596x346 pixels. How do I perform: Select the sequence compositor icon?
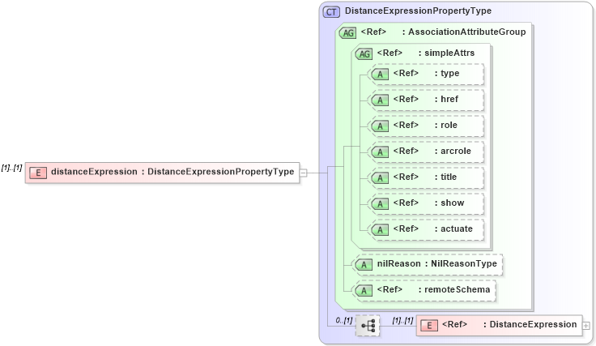click(368, 326)
